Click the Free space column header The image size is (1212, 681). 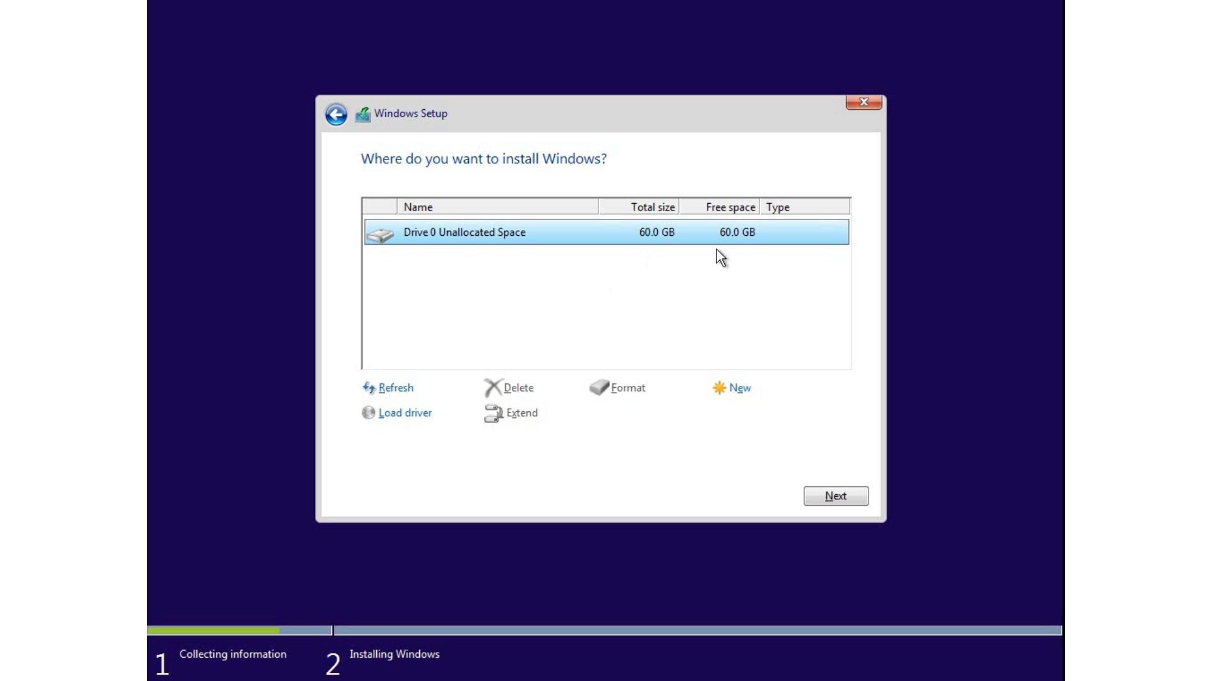(720, 207)
